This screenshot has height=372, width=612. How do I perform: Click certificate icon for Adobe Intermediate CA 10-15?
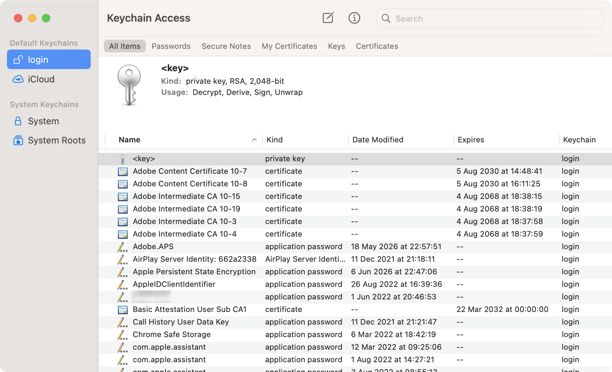pos(123,196)
